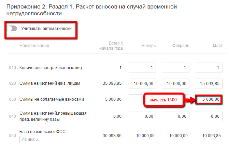
Task: Select January non-taxable sums field, row 030
Action: (x=136, y=99)
